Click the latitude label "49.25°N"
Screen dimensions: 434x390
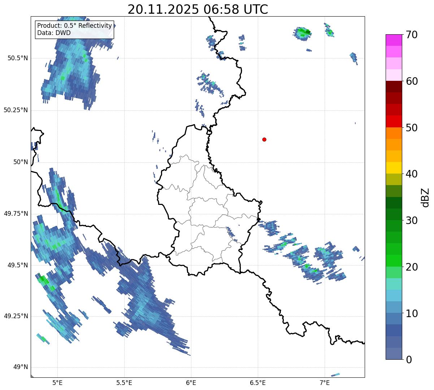(16, 316)
